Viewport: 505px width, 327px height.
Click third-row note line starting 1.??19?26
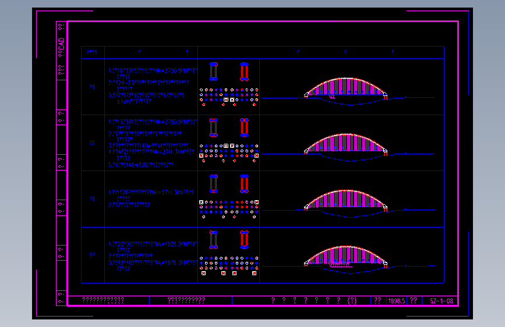point(151,192)
